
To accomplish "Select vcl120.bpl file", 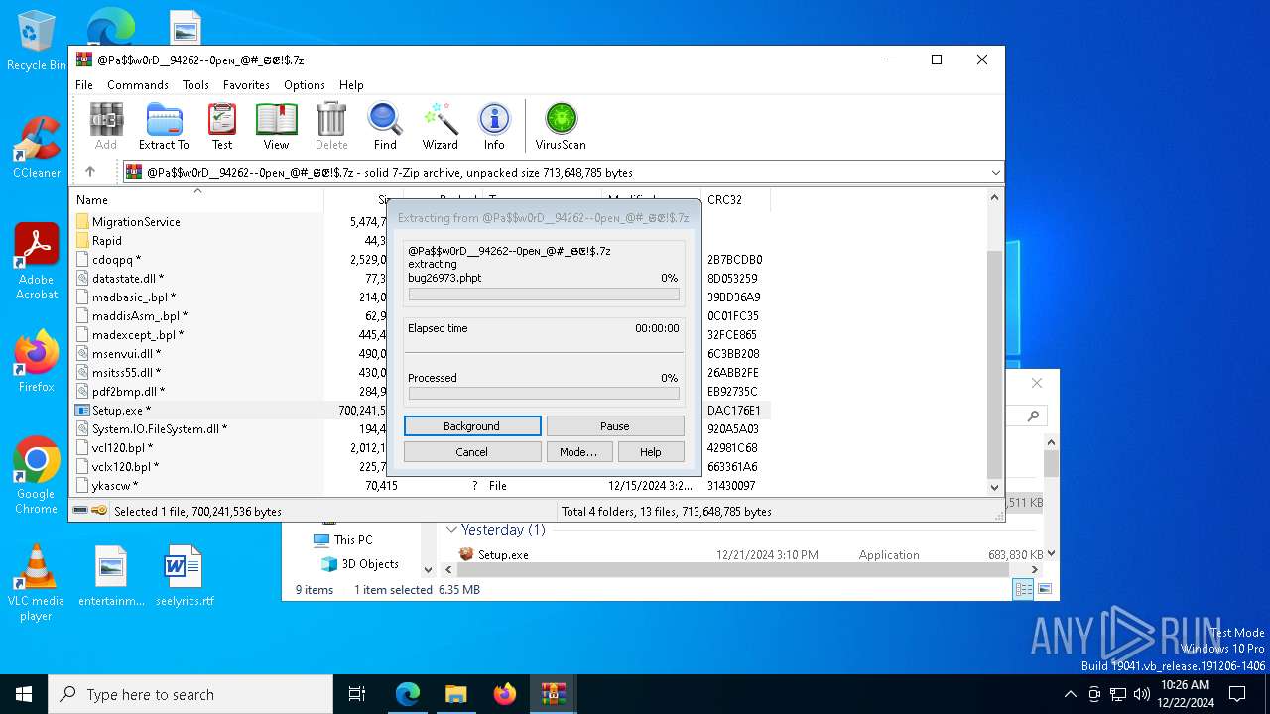I will click(x=122, y=448).
